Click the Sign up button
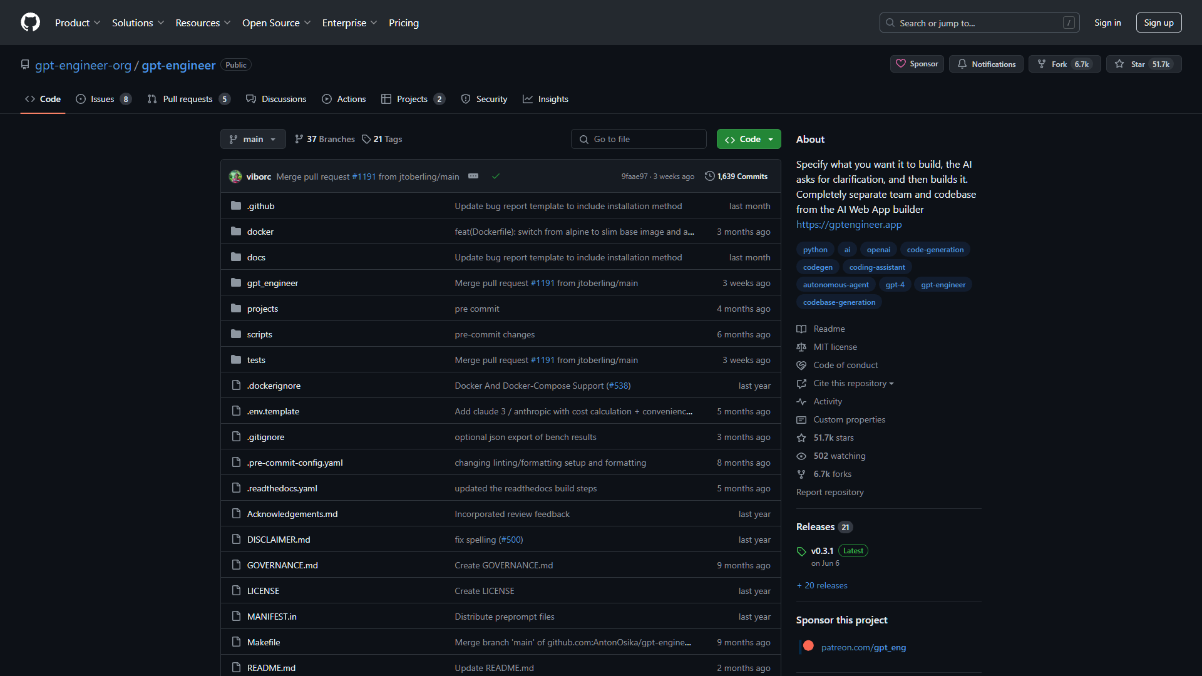Screen dimensions: 1202x676 point(1159,23)
